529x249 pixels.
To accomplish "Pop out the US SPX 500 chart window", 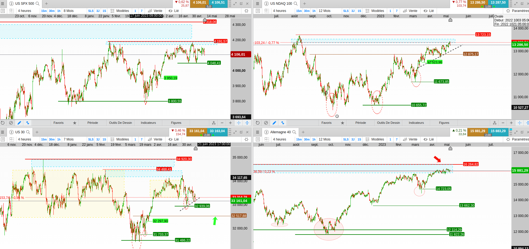I will pyautogui.click(x=241, y=4).
